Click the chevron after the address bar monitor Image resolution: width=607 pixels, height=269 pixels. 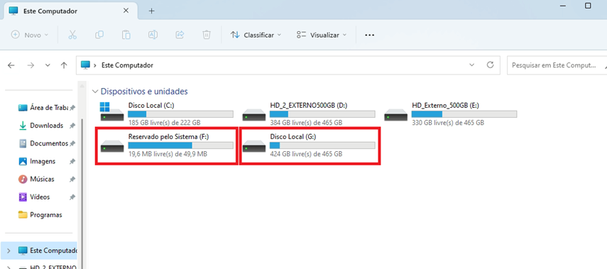pyautogui.click(x=95, y=65)
